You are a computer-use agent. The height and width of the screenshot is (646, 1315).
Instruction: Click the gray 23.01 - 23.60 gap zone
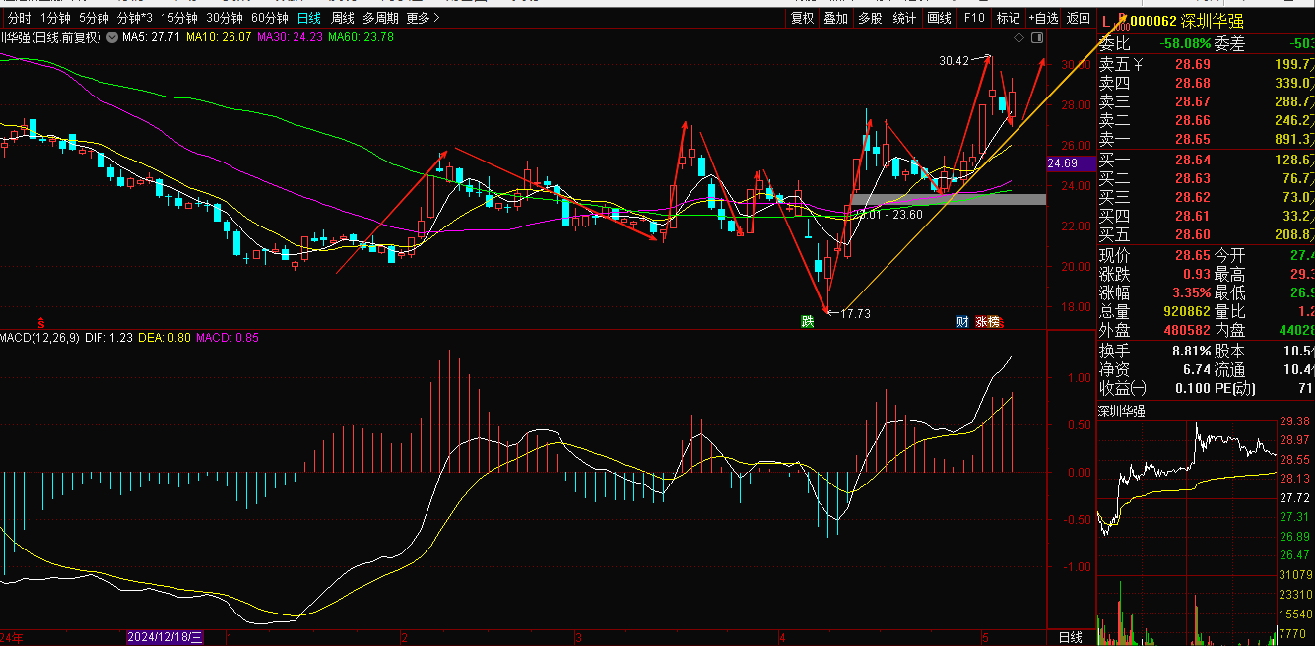[948, 200]
